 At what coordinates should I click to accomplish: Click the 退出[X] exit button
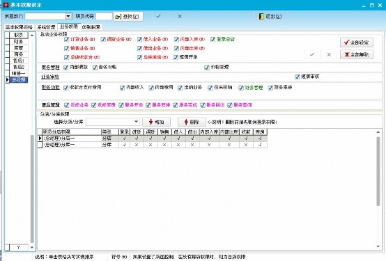(x=270, y=17)
